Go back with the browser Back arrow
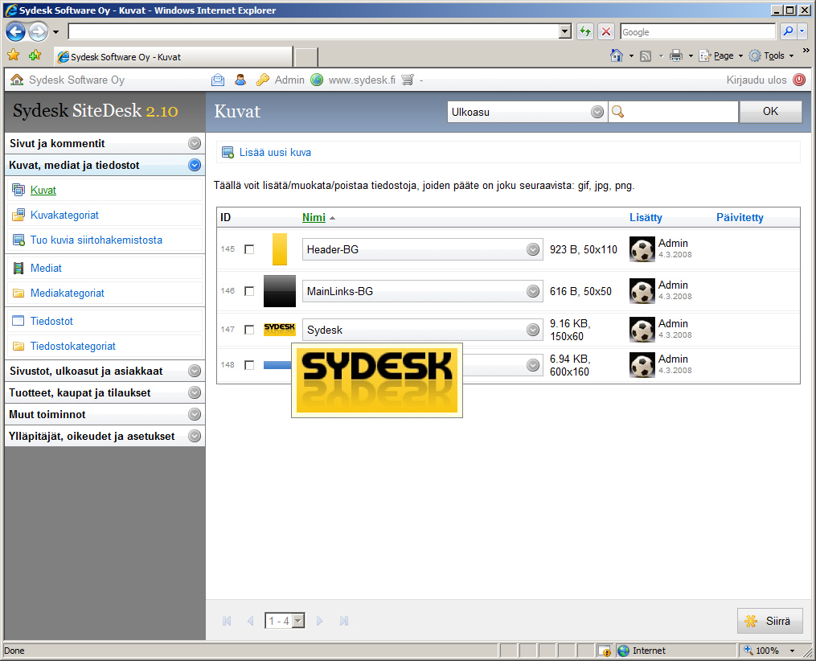Image resolution: width=816 pixels, height=661 pixels. 15,31
